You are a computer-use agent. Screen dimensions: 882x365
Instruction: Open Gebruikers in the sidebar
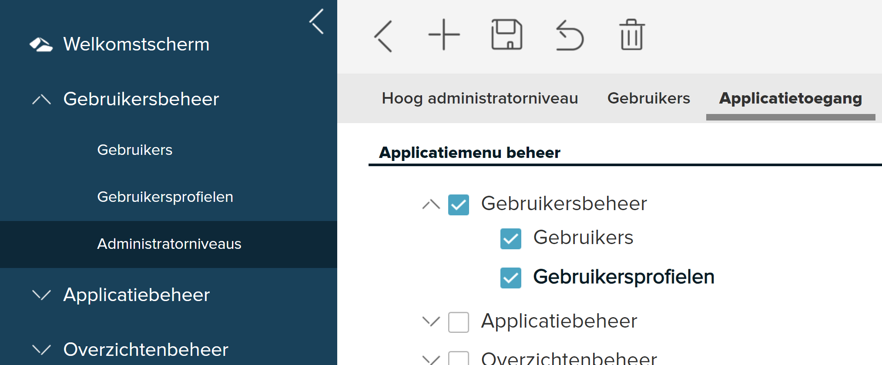135,150
